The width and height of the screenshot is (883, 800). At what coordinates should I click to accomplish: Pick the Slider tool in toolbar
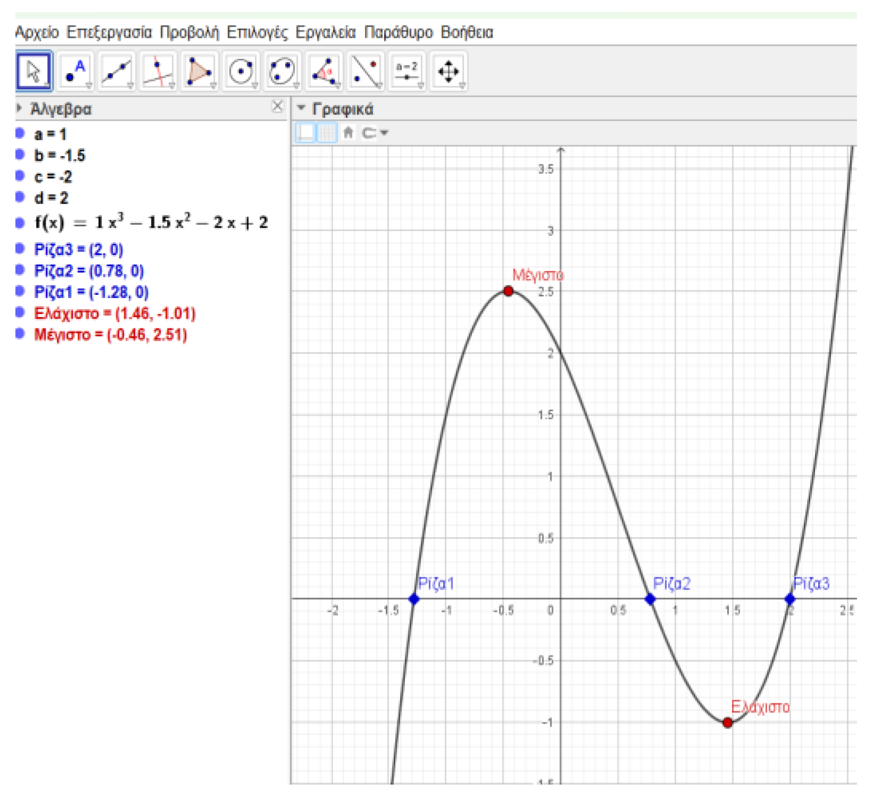tap(406, 71)
